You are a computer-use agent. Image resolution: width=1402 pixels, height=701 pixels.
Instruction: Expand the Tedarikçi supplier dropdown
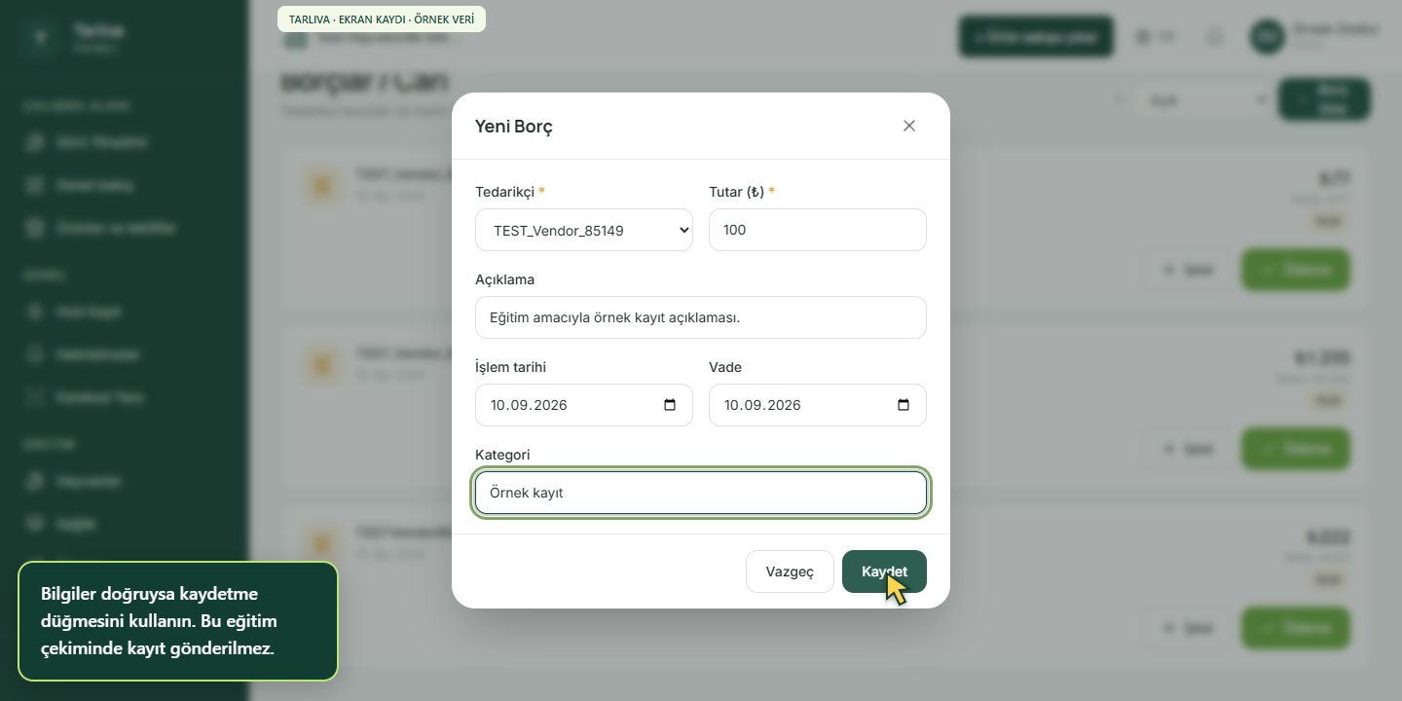pyautogui.click(x=584, y=230)
